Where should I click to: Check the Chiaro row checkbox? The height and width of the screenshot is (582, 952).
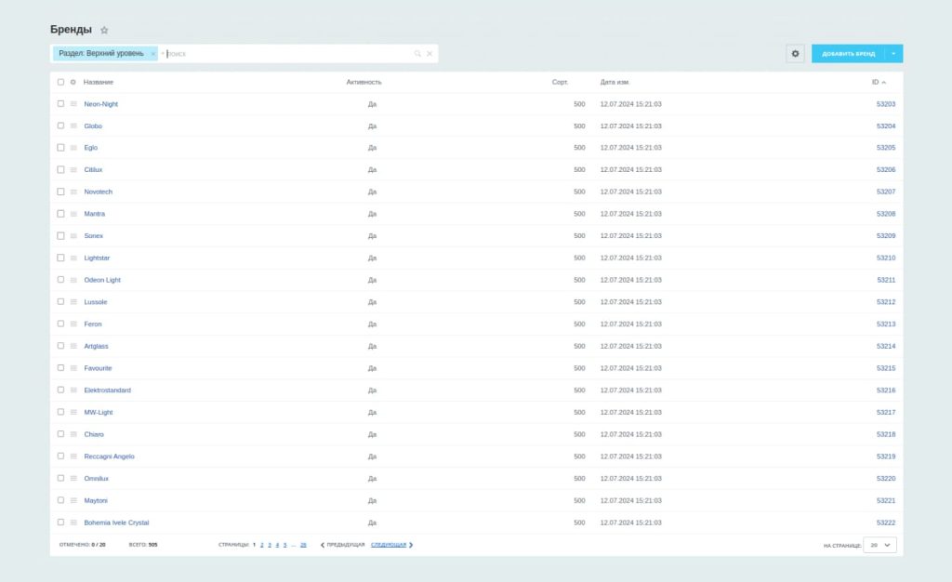60,434
